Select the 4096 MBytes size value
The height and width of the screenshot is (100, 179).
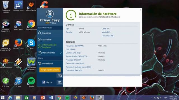pos(84,32)
